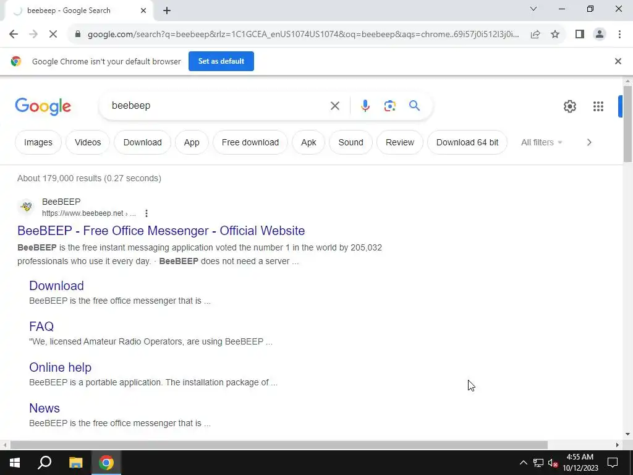The image size is (633, 475).
Task: Share this page using the share icon
Action: tap(535, 35)
